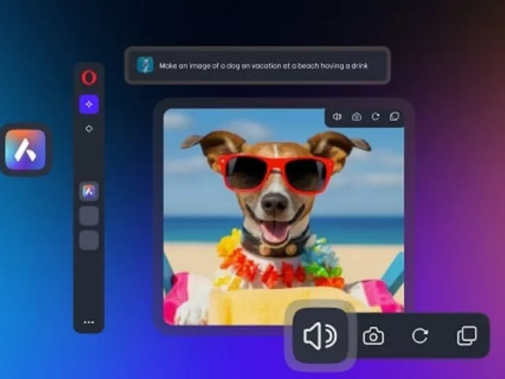Screen dimensions: 505x379
Task: Click the red Opera logo in sidebar
Action: [x=88, y=77]
